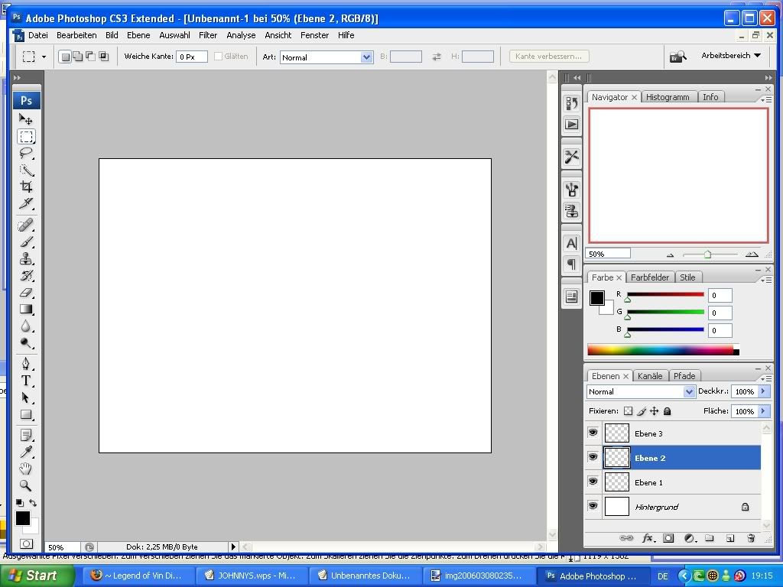The image size is (783, 587).
Task: Select the Healing Brush tool
Action: 26,225
